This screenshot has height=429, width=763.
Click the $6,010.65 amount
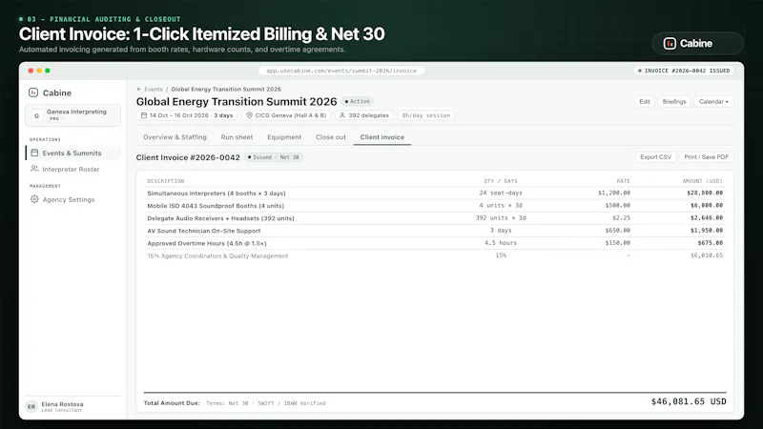707,255
